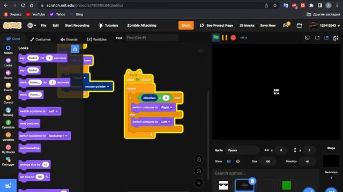Open the add extension button at bottom left
Image resolution: width=343 pixels, height=192 pixels.
tap(9, 186)
